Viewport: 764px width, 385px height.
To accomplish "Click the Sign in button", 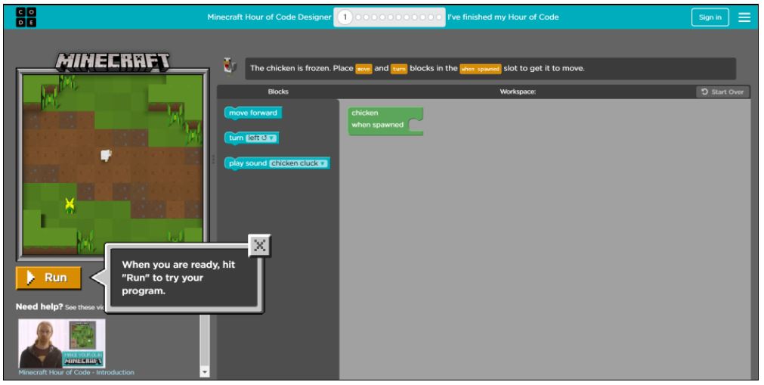I will point(710,17).
